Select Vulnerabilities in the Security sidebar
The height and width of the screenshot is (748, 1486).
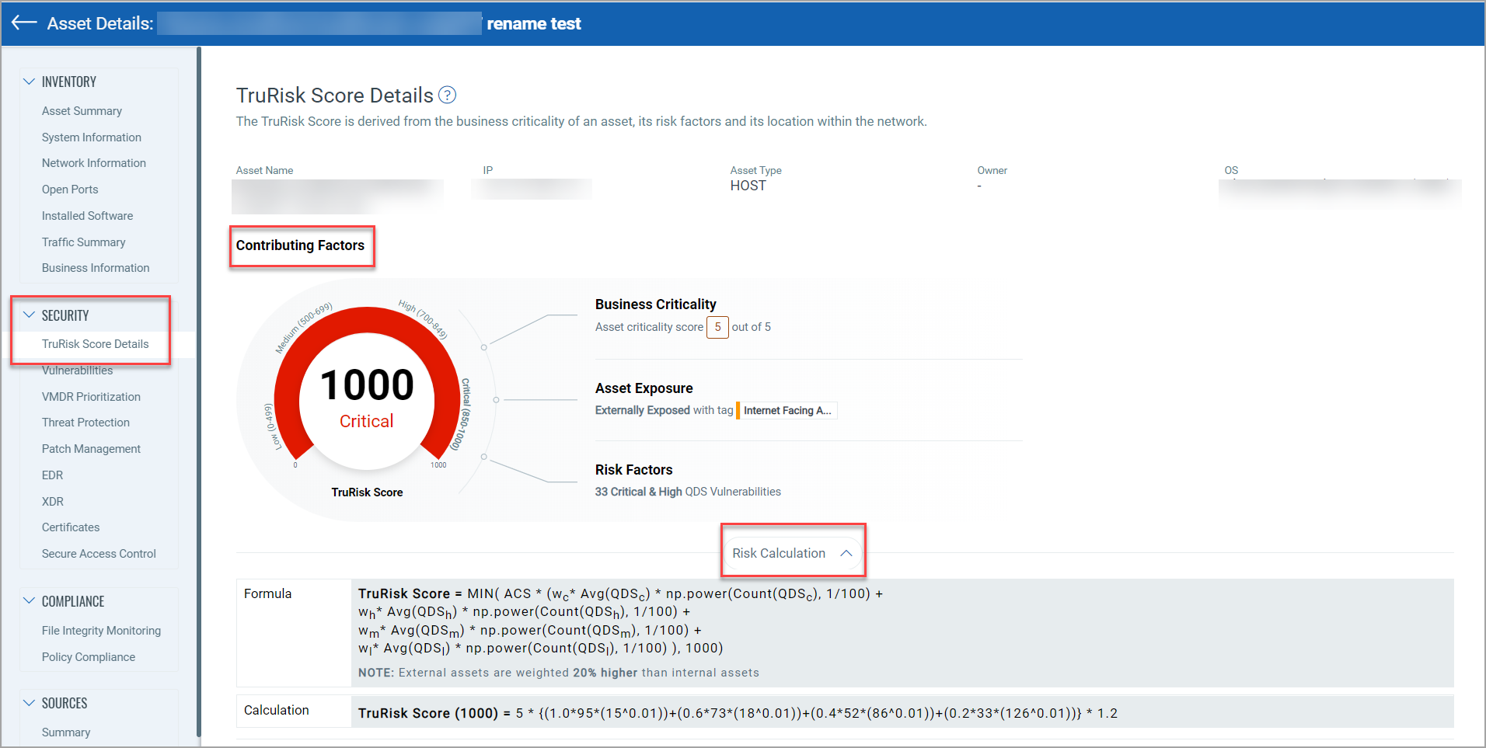pos(77,370)
